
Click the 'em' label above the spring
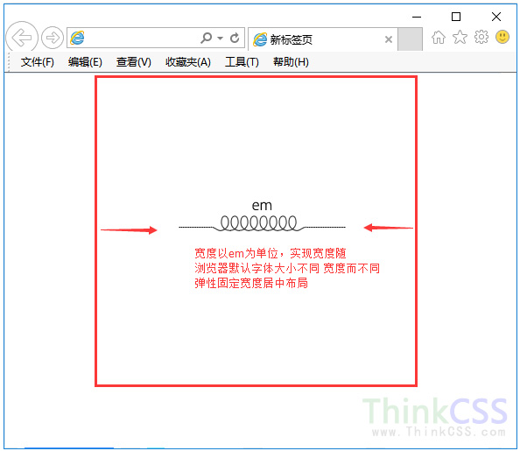(262, 206)
